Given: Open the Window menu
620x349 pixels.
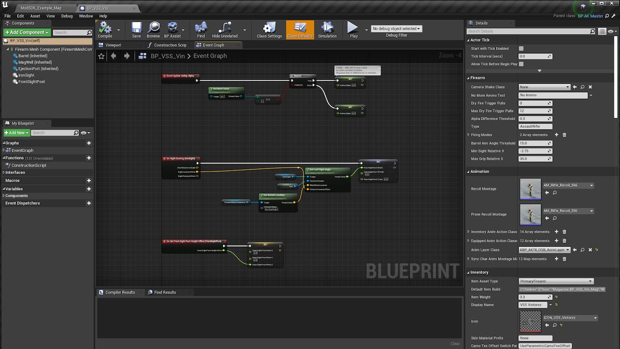Looking at the screenshot, I should 86,16.
